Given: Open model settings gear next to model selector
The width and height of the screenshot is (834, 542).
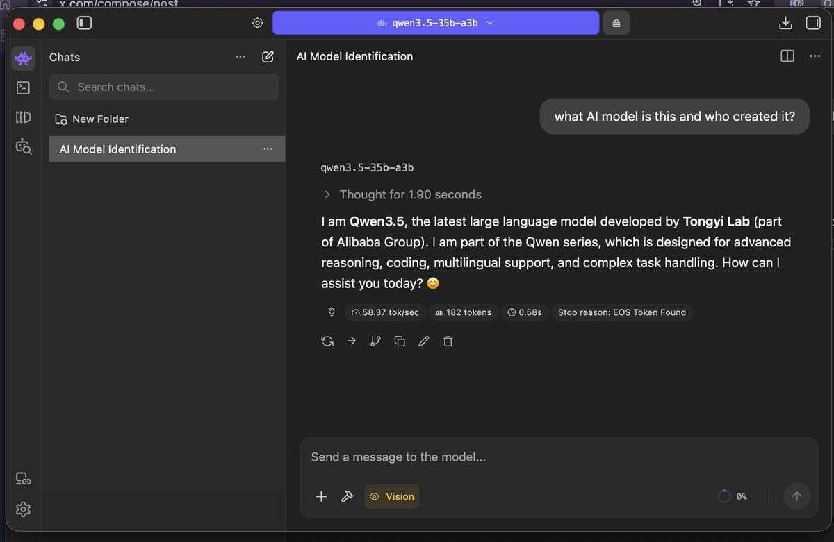Looking at the screenshot, I should [x=257, y=23].
